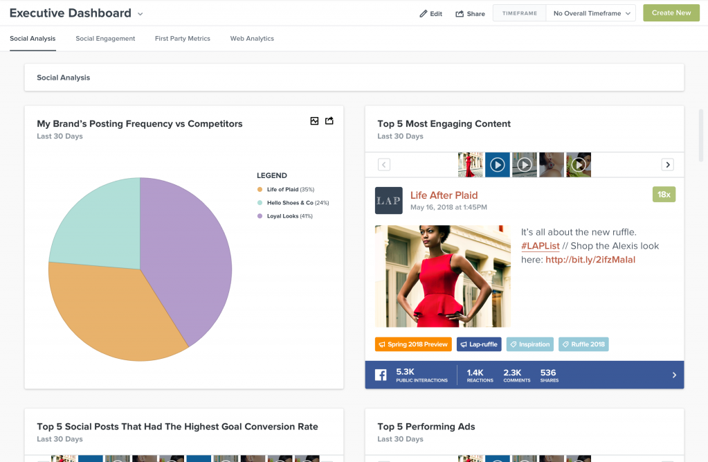Click the Facebook icon on the engagement bar
Viewport: 708px width, 462px height.
tap(381, 375)
